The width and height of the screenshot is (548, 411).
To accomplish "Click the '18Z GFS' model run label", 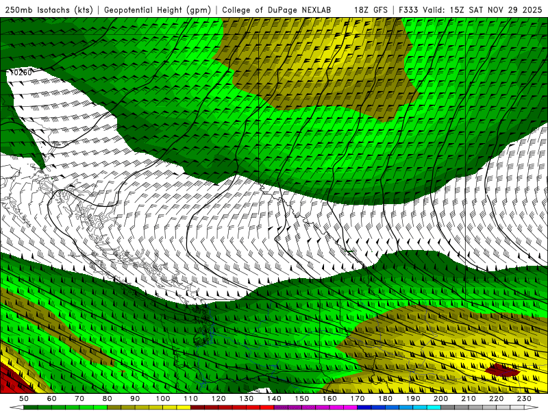I will point(371,10).
